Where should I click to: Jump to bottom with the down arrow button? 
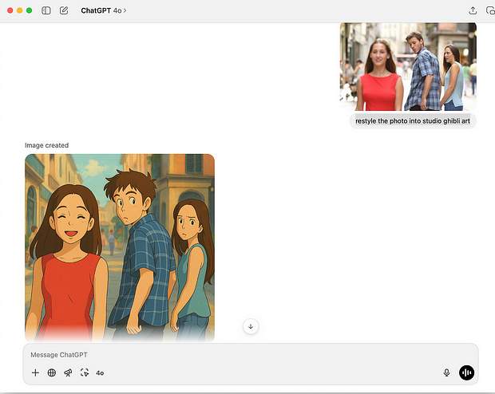point(251,326)
